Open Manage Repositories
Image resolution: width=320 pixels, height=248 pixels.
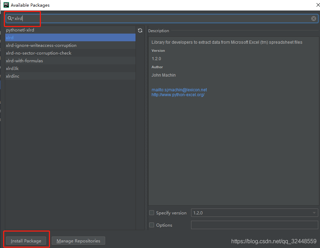78,241
